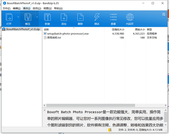This screenshot has height=134, width=169.
Task: Select the 使用说明.txt file
Action: [x=54, y=38]
